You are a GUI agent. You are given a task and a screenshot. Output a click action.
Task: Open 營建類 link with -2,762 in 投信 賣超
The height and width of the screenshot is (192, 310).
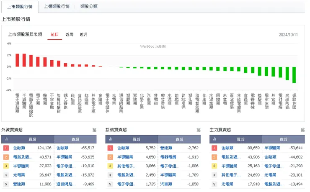tap(166, 148)
